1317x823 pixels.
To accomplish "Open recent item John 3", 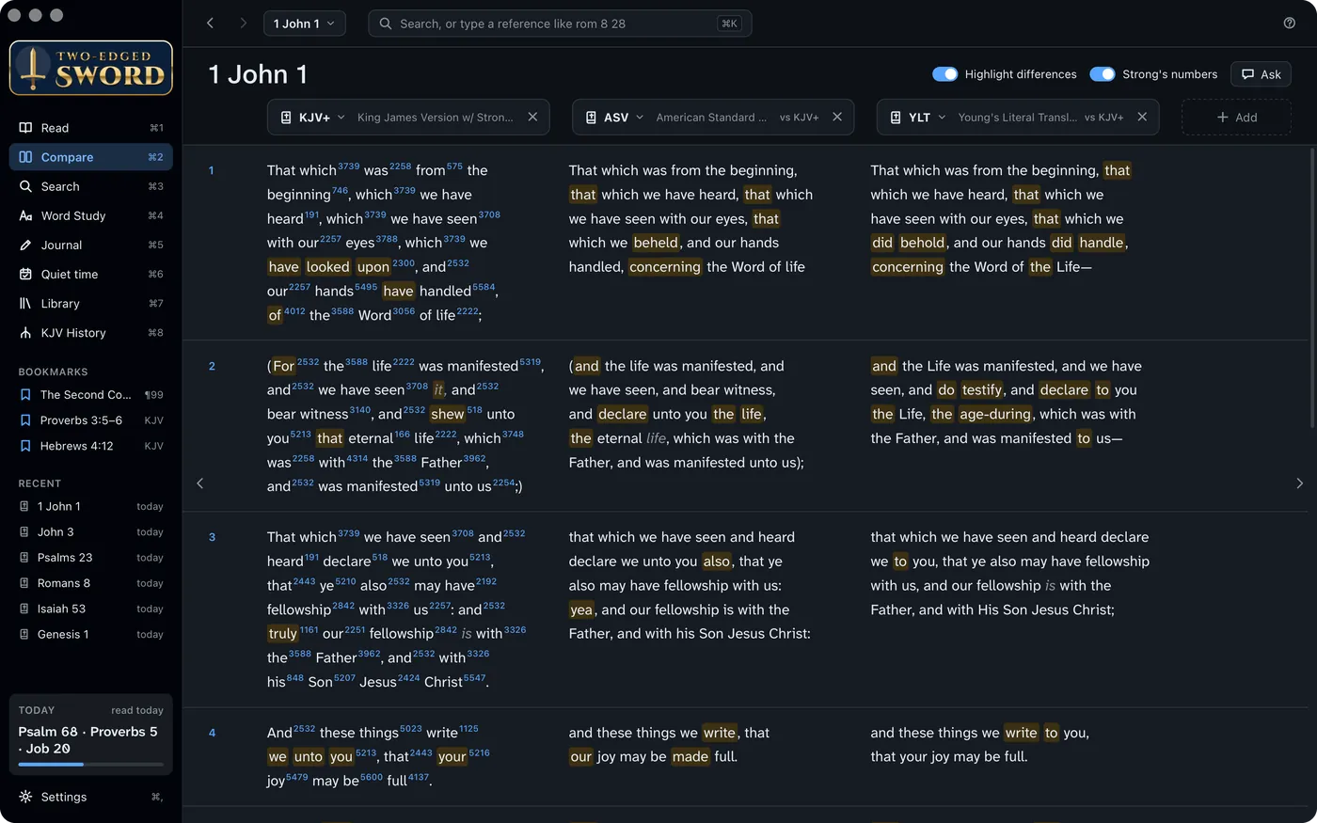I will [91, 532].
